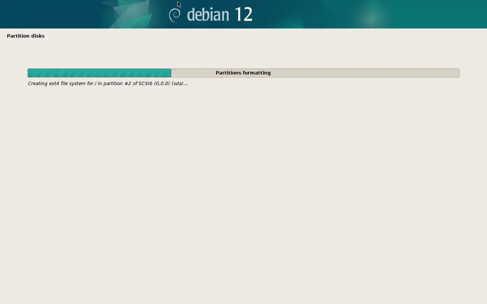The image size is (487, 304).
Task: Click the Debian swirl logo in banner
Action: coord(175,15)
